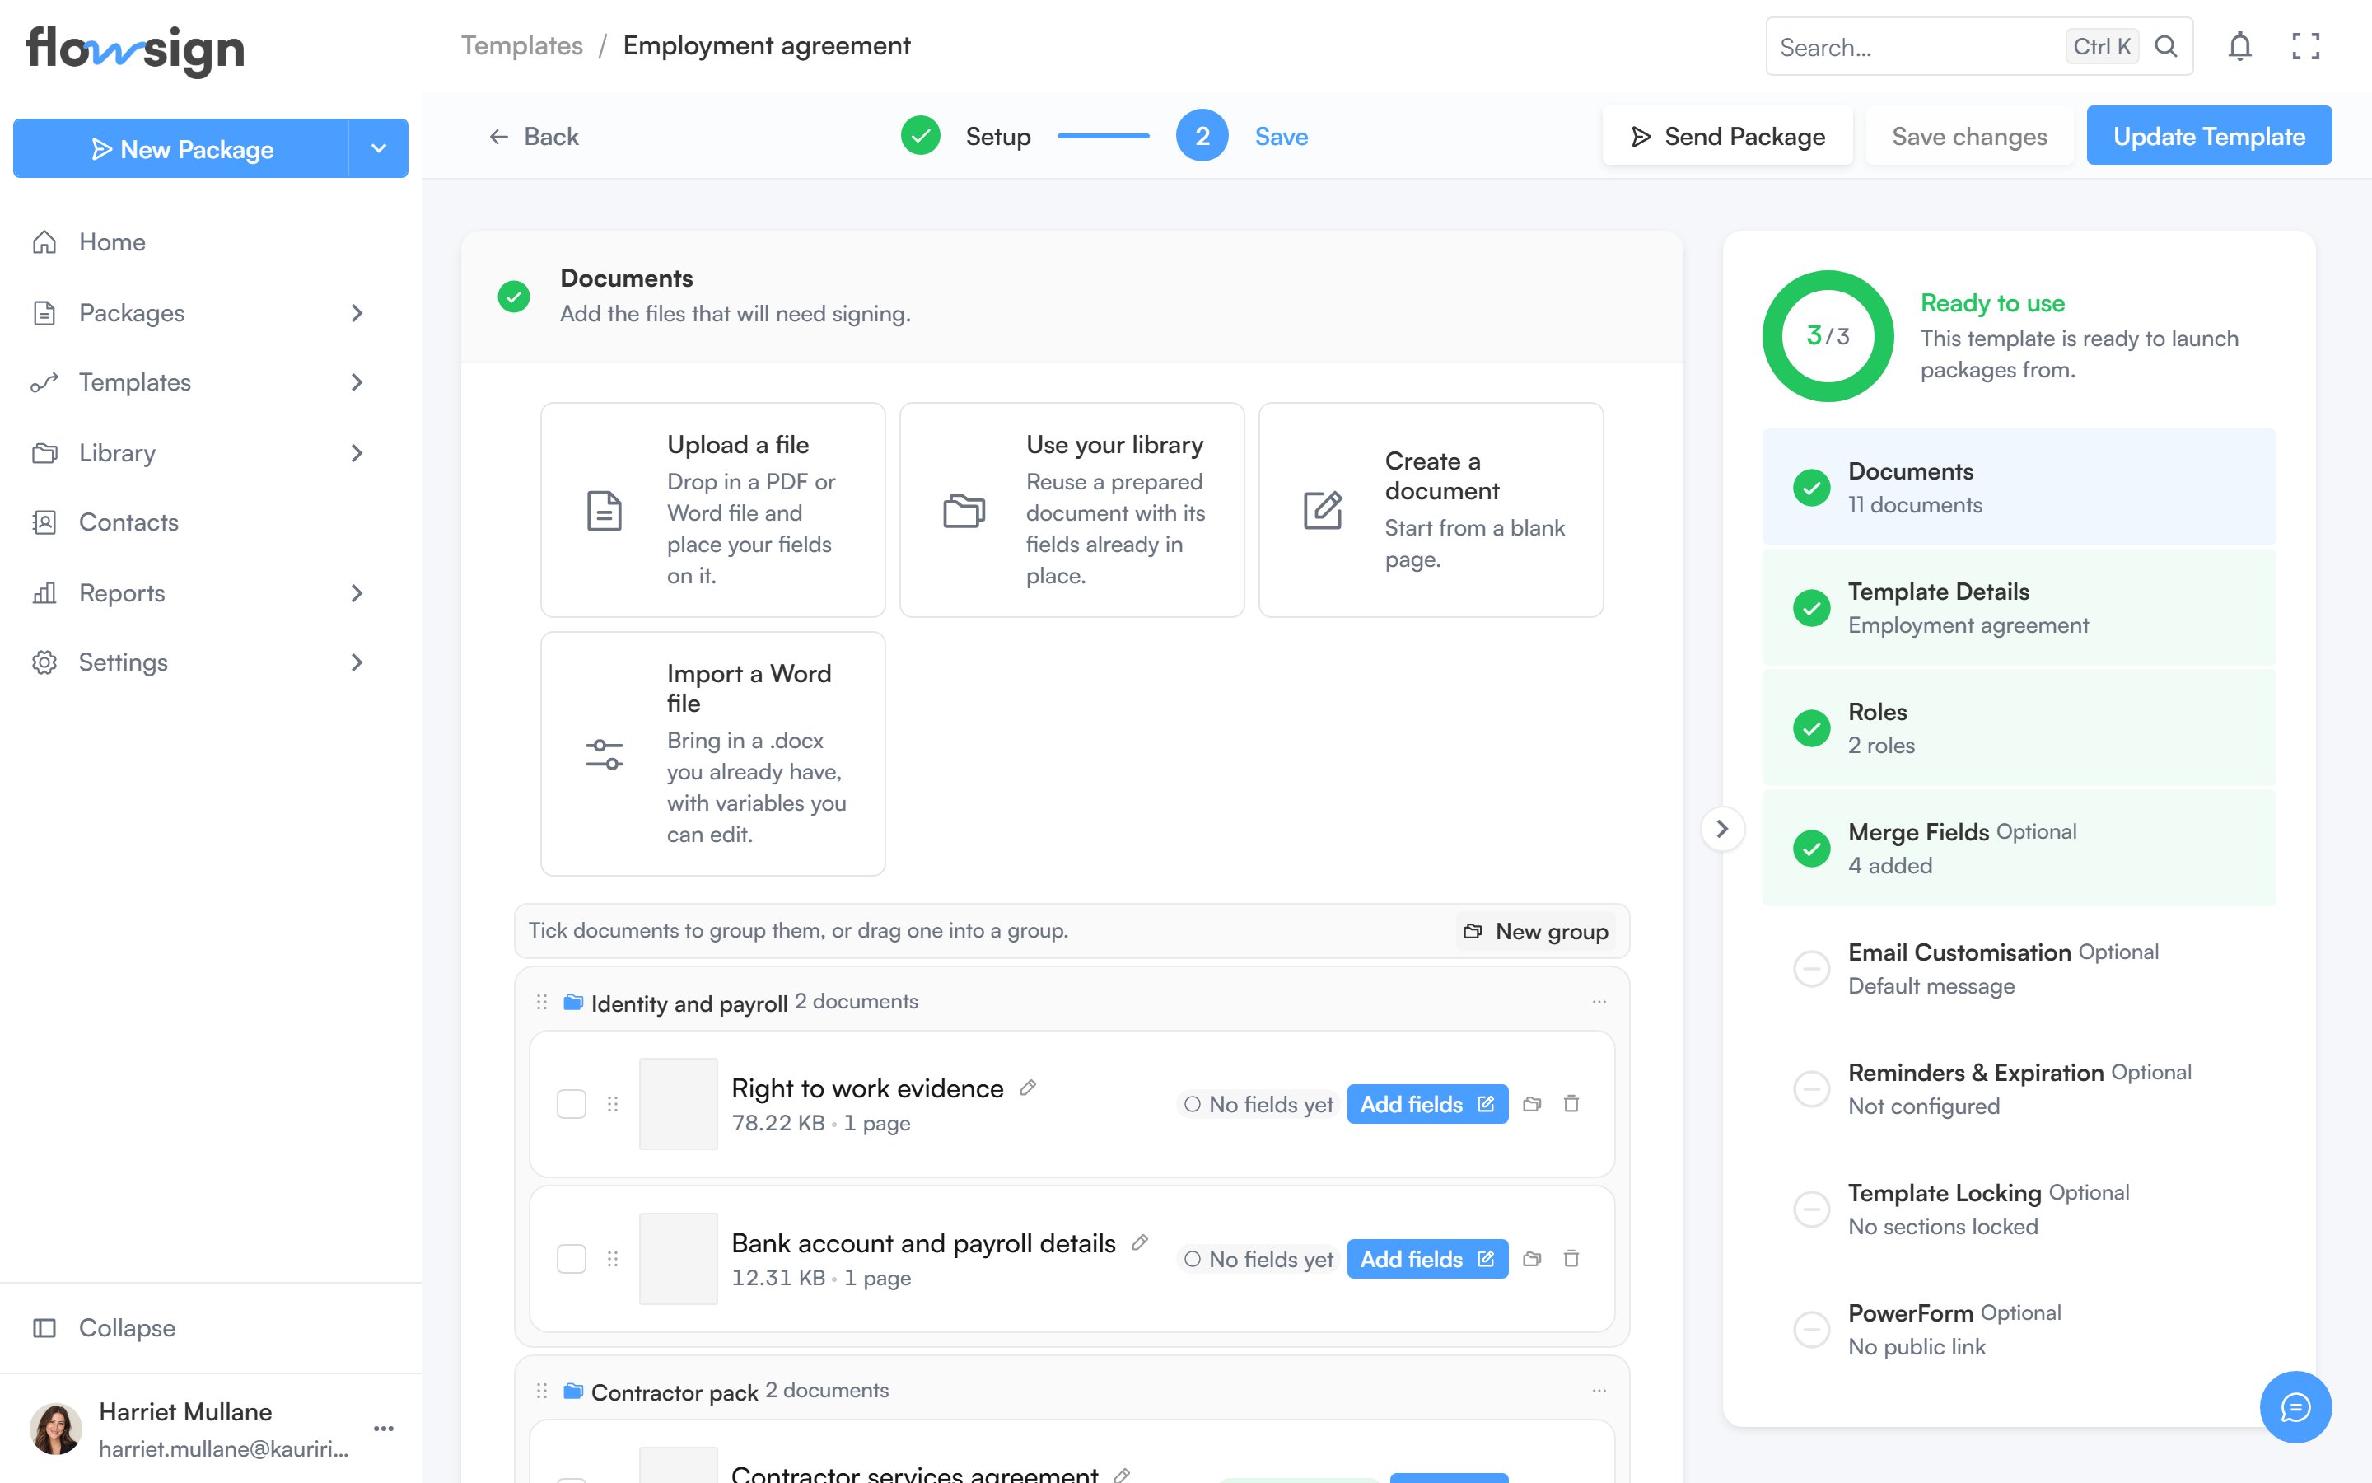Click Harriet Mullane avatar

pyautogui.click(x=56, y=1429)
